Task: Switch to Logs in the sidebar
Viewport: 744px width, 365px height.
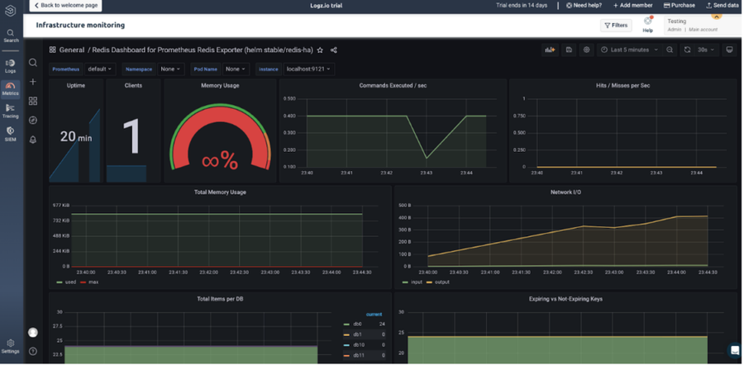Action: pos(11,66)
